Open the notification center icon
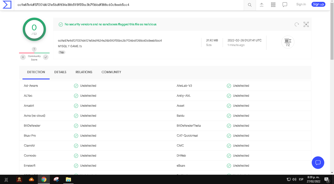 [327, 179]
